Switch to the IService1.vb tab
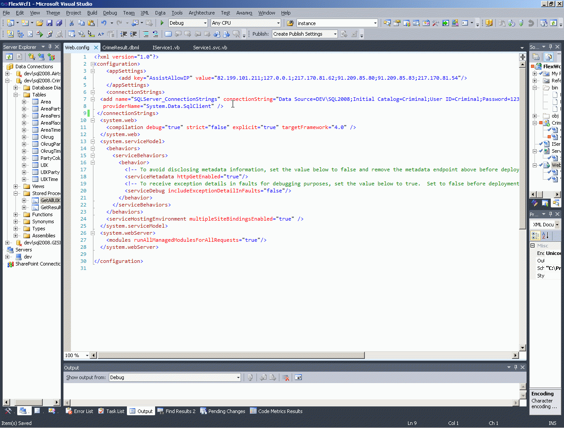The height and width of the screenshot is (428, 564). pos(166,48)
